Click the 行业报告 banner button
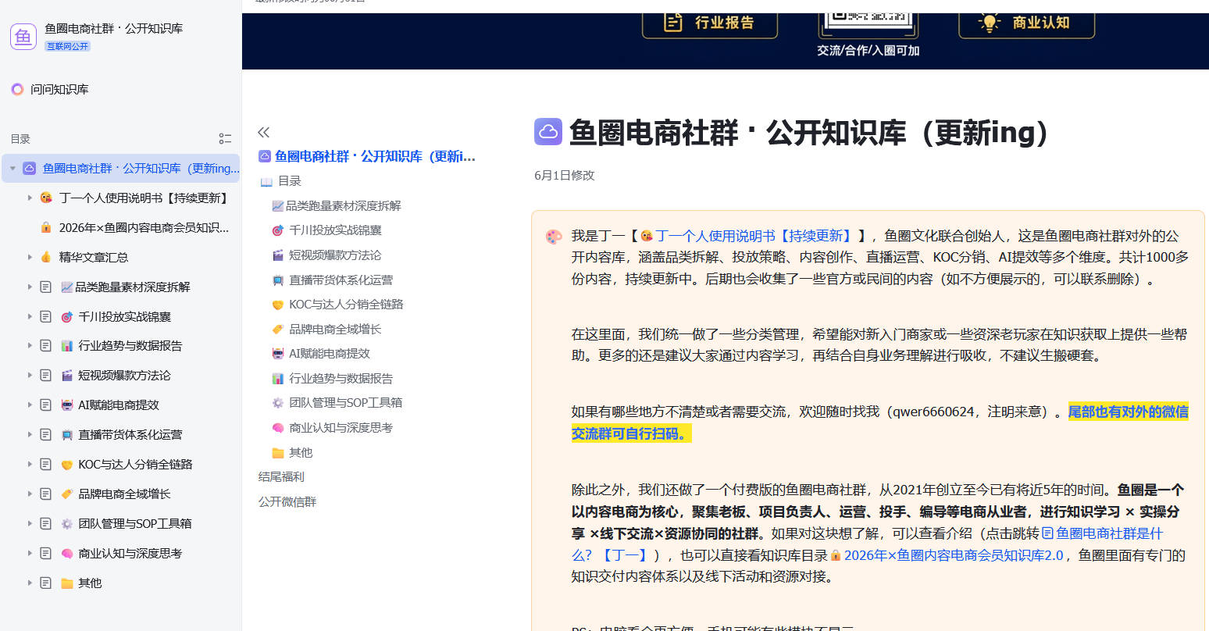Image resolution: width=1209 pixels, height=631 pixels. pyautogui.click(x=710, y=23)
